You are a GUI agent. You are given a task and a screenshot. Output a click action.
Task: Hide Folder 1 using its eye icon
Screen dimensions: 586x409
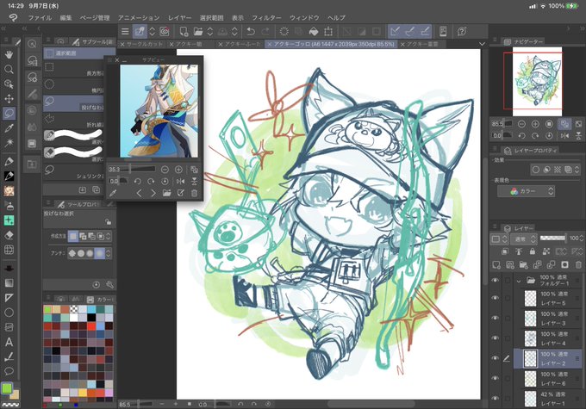pyautogui.click(x=496, y=280)
